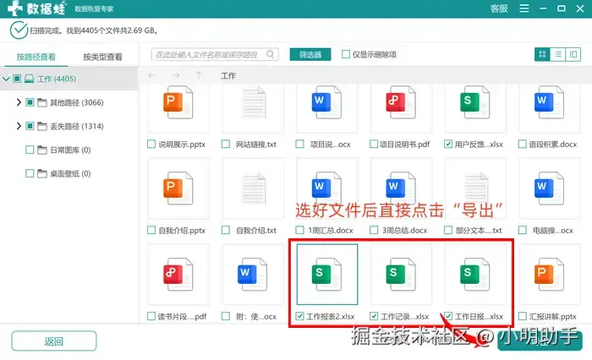Switch to 按类型查看 tab
The width and height of the screenshot is (592, 360).
[x=102, y=57]
